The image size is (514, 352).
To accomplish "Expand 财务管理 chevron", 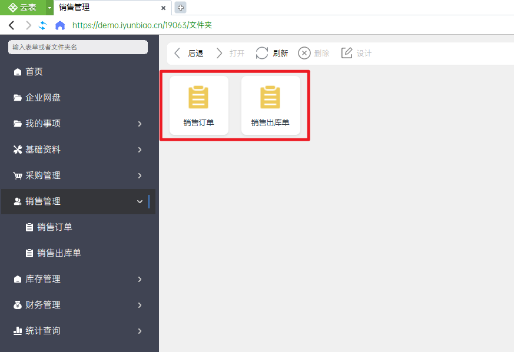I will [140, 305].
